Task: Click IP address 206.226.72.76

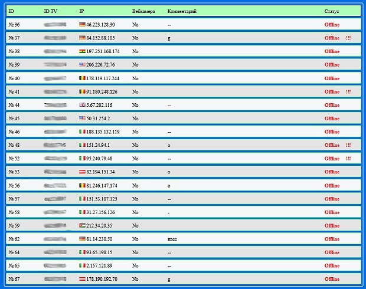Action: [x=100, y=65]
